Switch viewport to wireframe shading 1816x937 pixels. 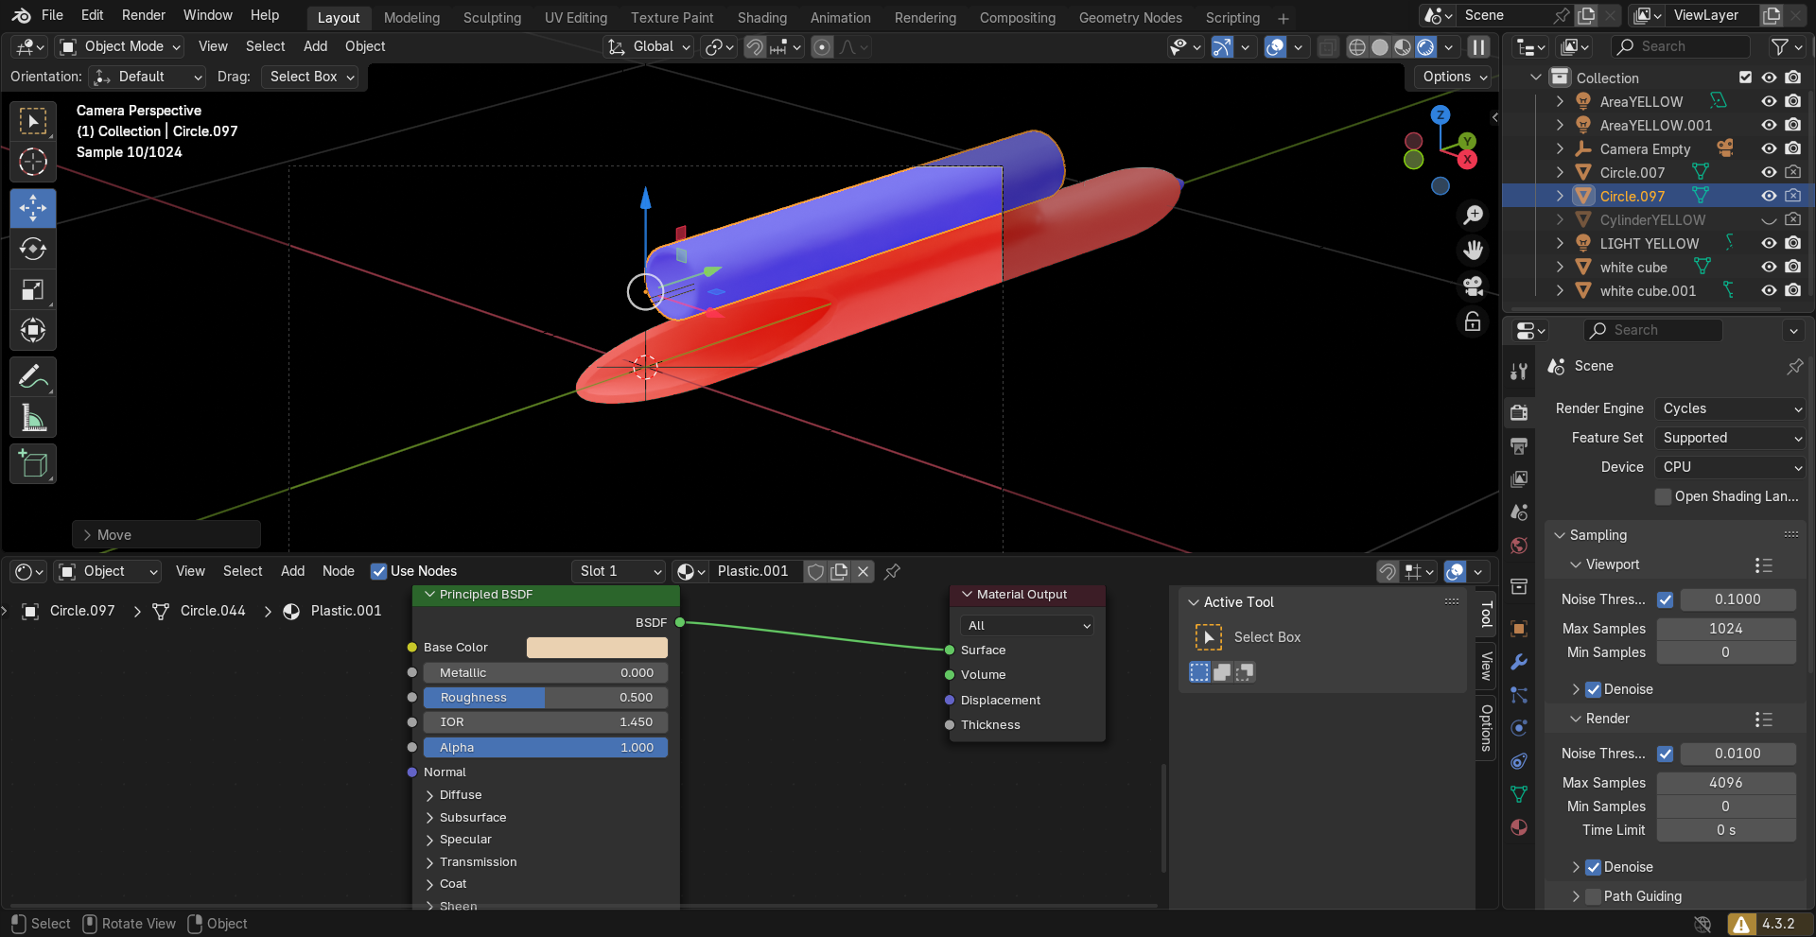click(1356, 46)
